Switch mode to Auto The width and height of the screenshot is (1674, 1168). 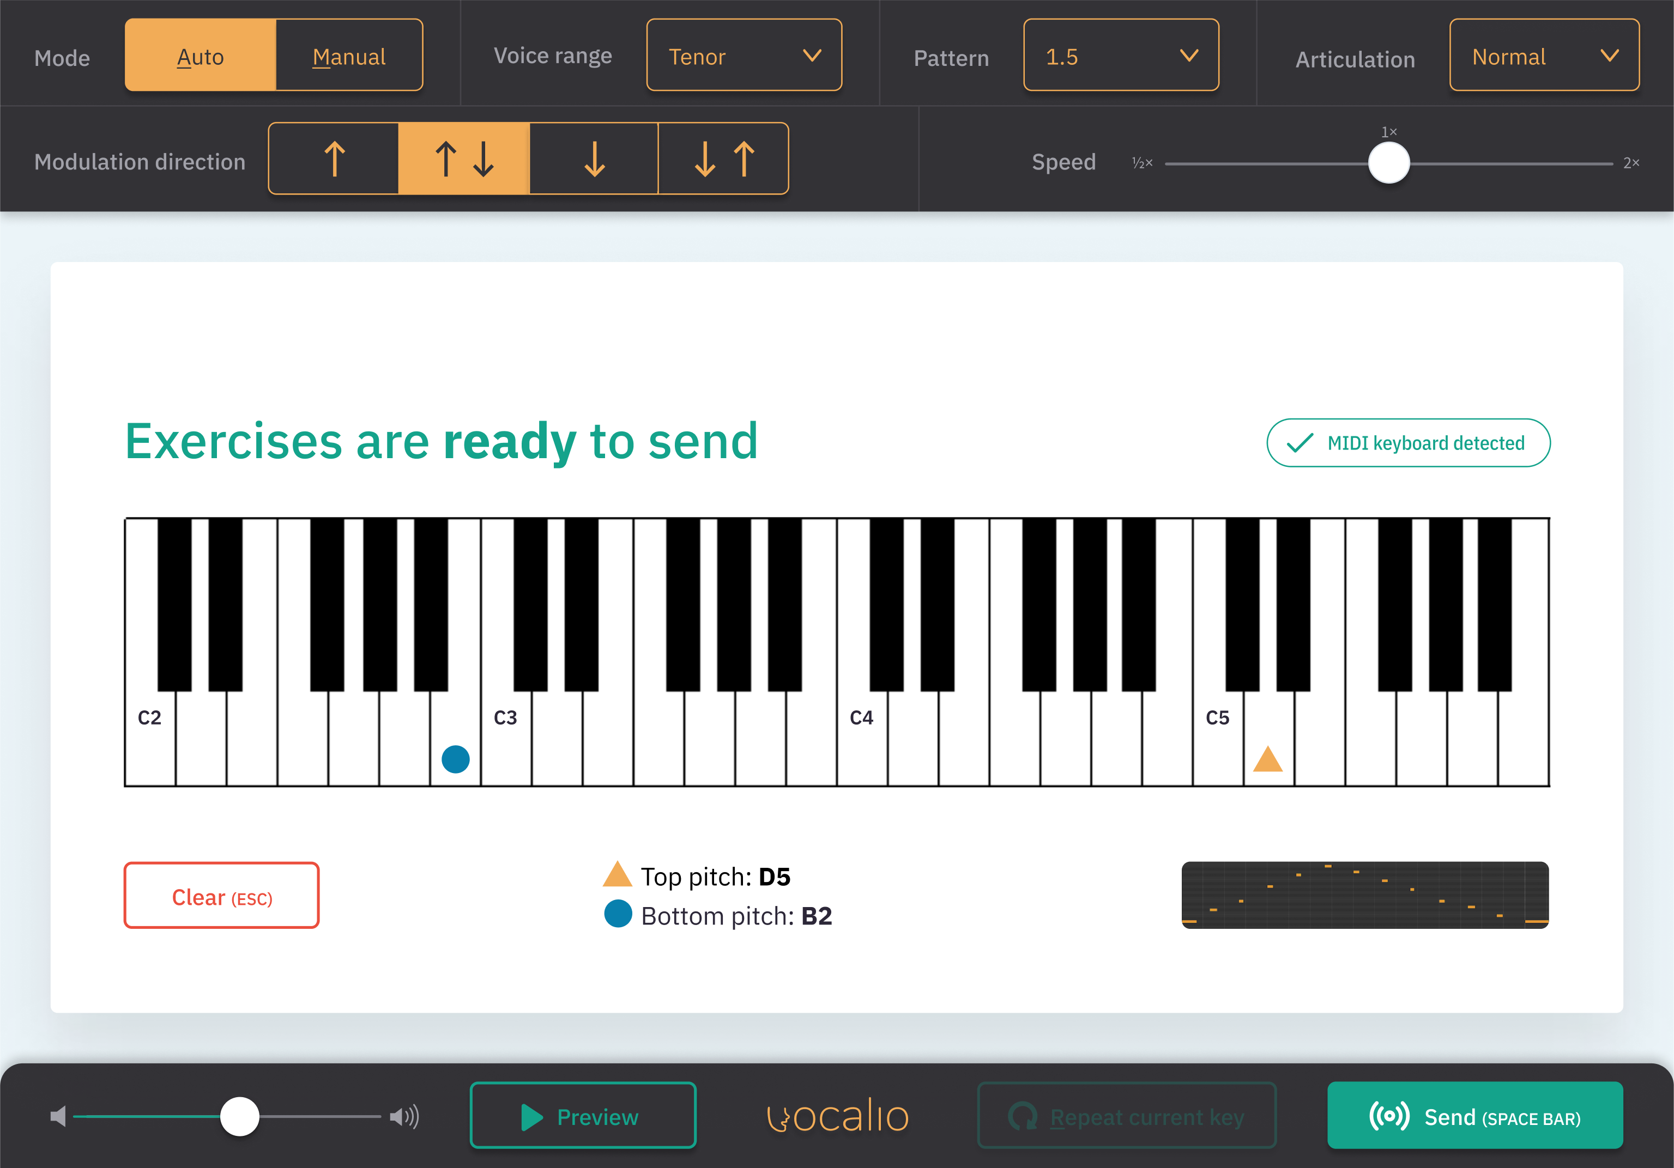201,56
